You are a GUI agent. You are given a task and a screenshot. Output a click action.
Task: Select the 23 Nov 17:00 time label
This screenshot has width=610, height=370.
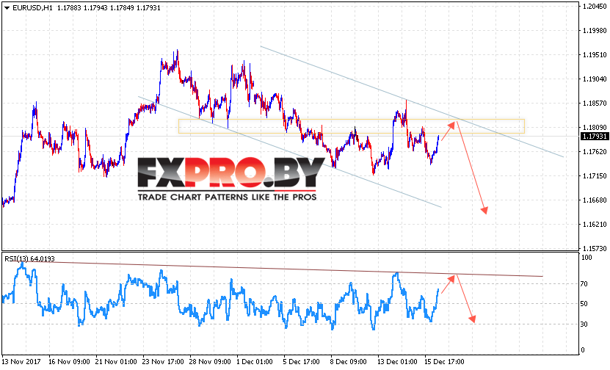pos(163,362)
